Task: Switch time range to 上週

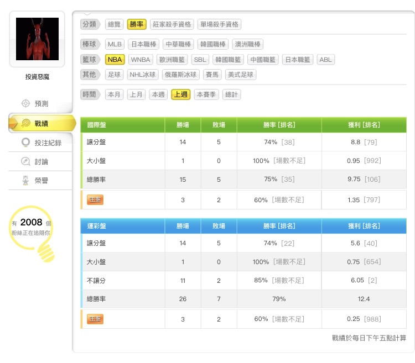Action: [181, 94]
